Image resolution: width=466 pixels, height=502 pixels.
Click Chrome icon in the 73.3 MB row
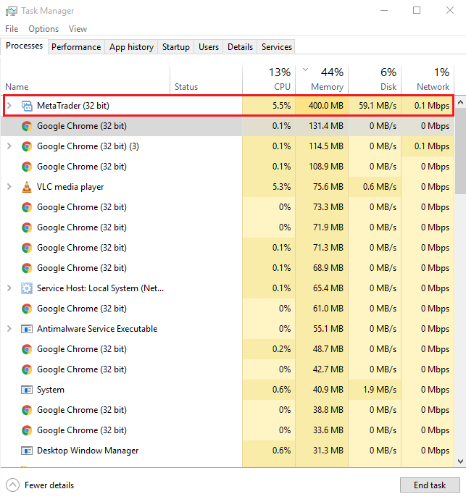[x=27, y=207]
